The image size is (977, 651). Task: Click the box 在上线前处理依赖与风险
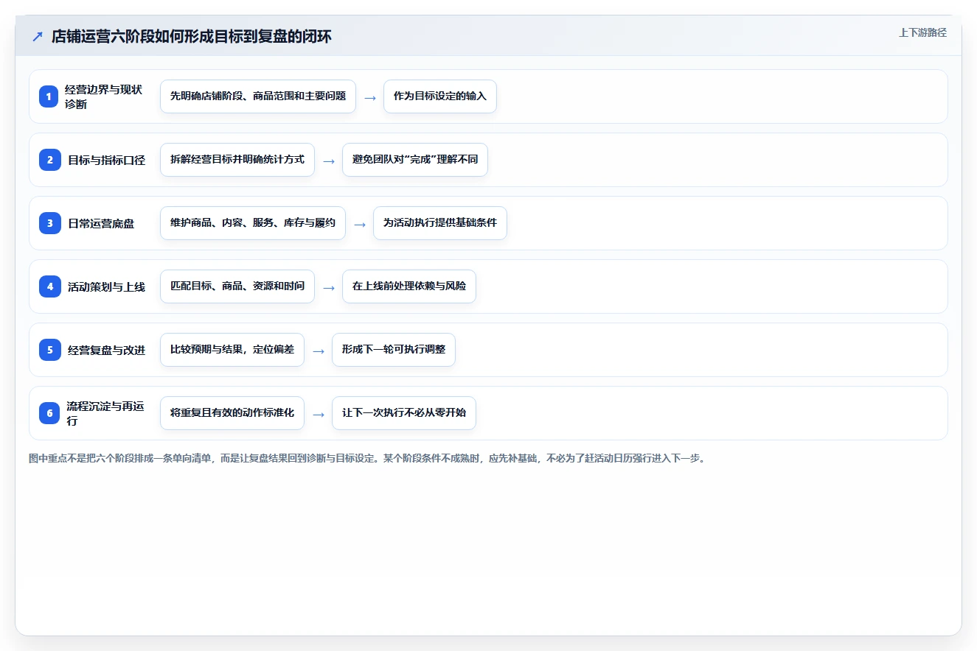409,286
